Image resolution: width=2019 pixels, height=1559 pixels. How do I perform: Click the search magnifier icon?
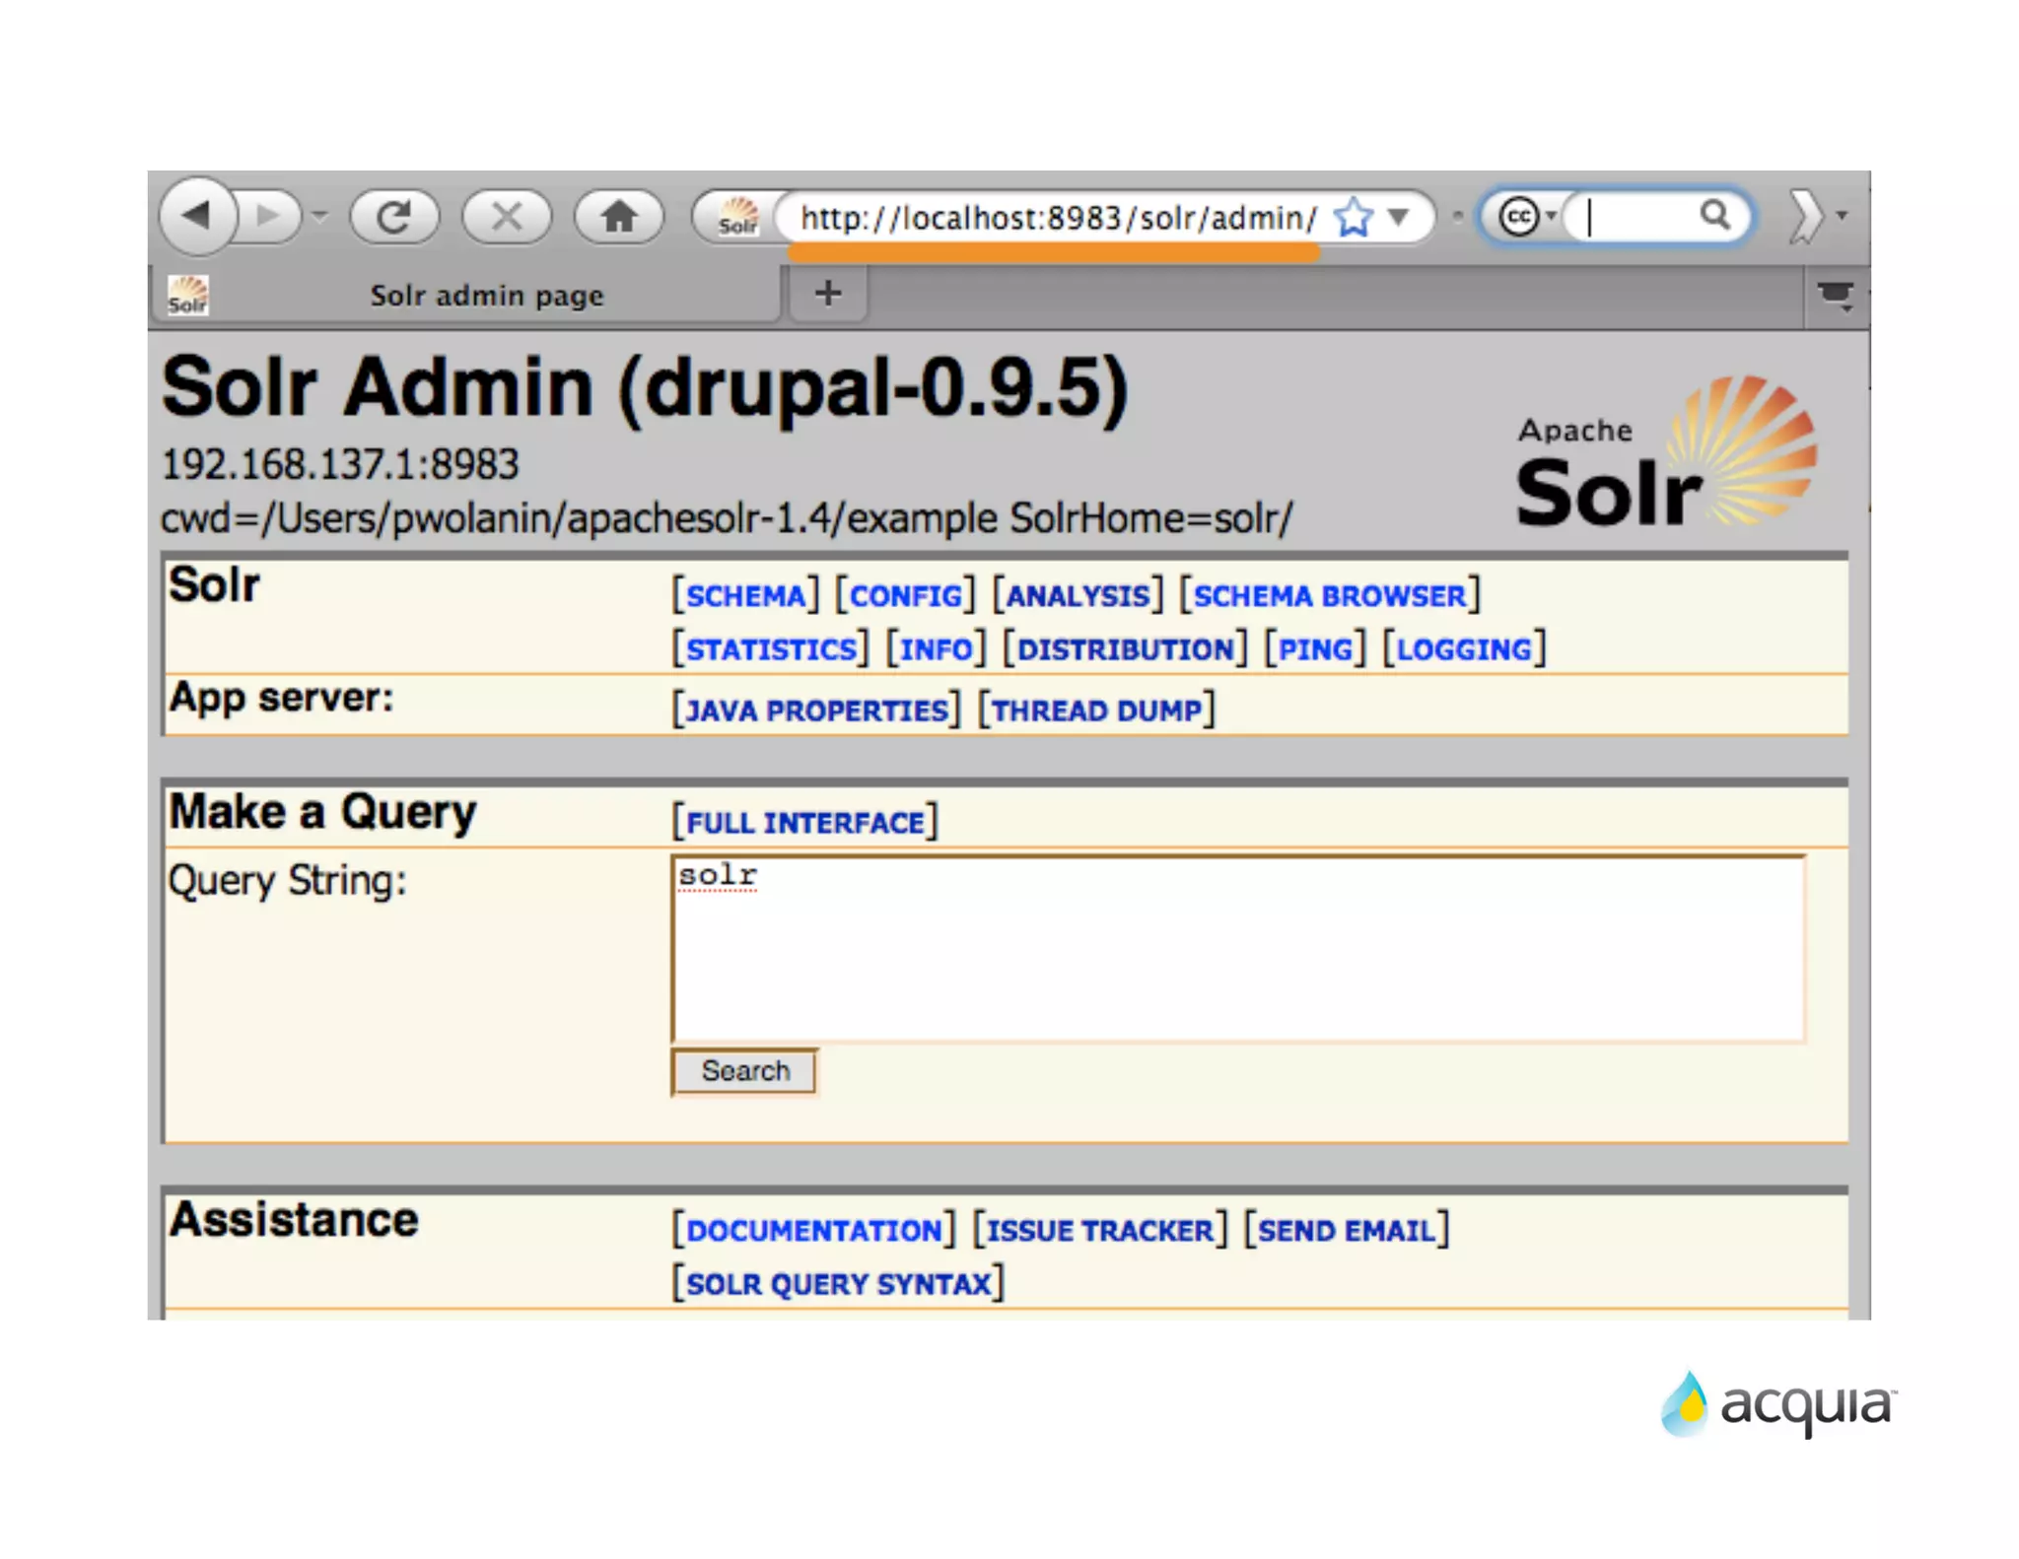(x=1715, y=215)
